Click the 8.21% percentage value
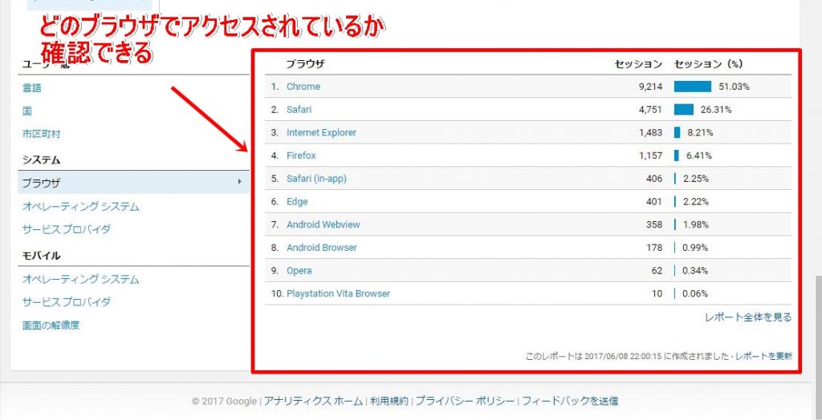 click(700, 132)
